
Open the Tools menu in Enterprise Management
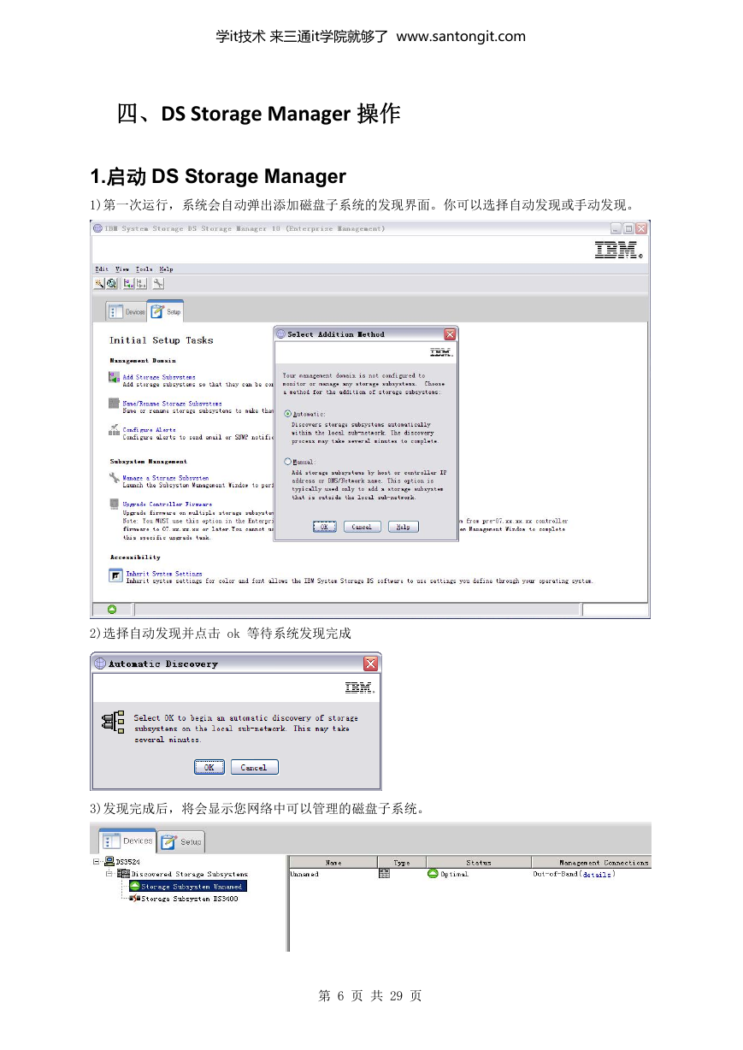click(144, 268)
